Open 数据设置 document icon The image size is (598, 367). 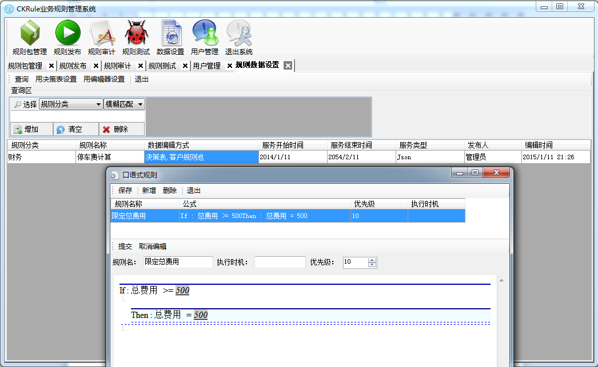[x=170, y=37]
